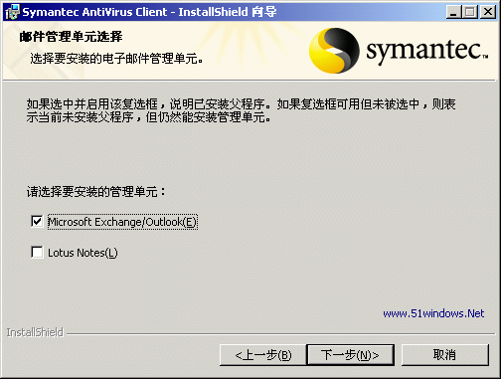This screenshot has height=379, width=501.
Task: Click the yellow-black Symantec sphere logo
Action: click(334, 51)
